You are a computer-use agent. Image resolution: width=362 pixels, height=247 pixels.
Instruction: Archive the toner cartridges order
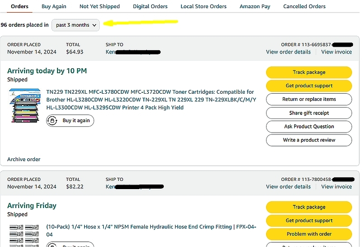click(24, 159)
